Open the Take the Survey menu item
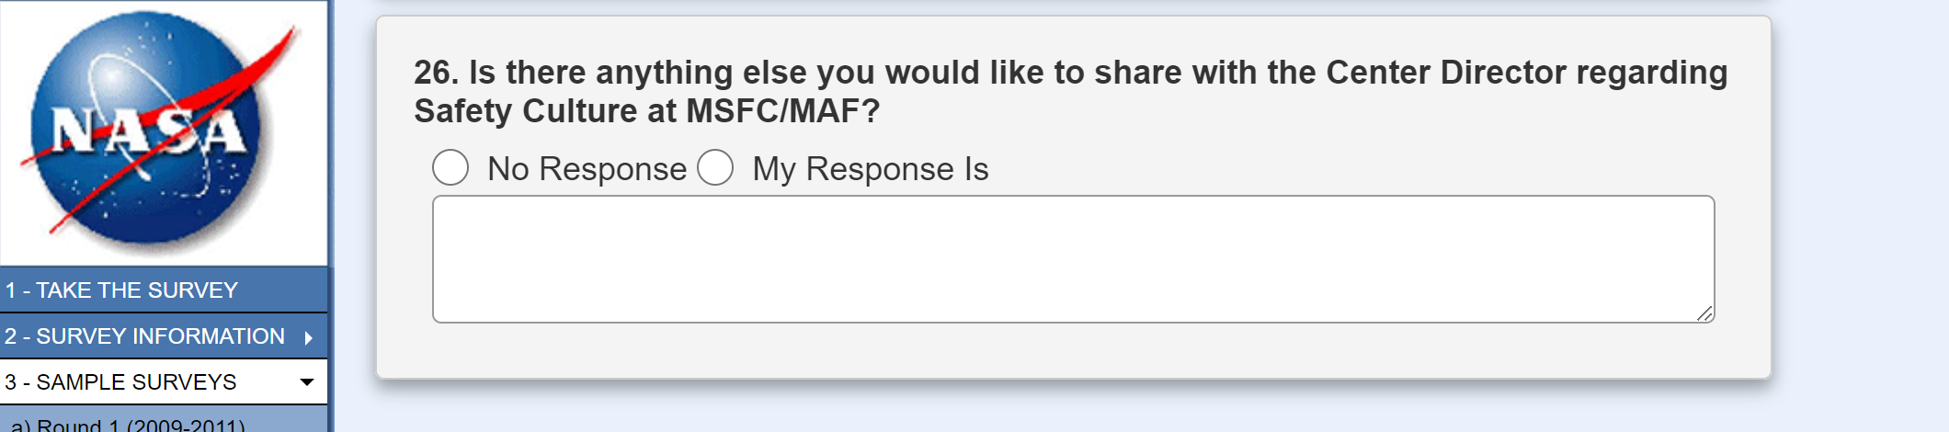The height and width of the screenshot is (432, 1949). tap(121, 290)
